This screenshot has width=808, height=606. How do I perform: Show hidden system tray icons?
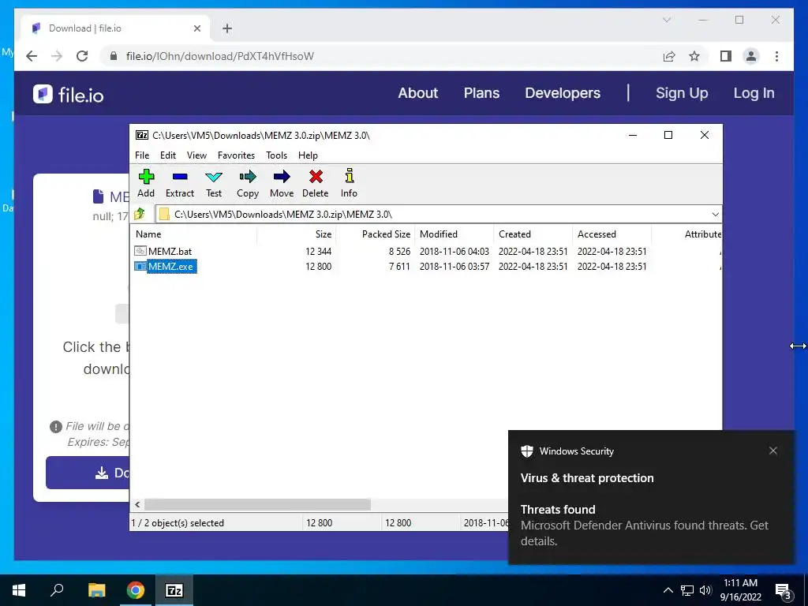[x=668, y=590]
